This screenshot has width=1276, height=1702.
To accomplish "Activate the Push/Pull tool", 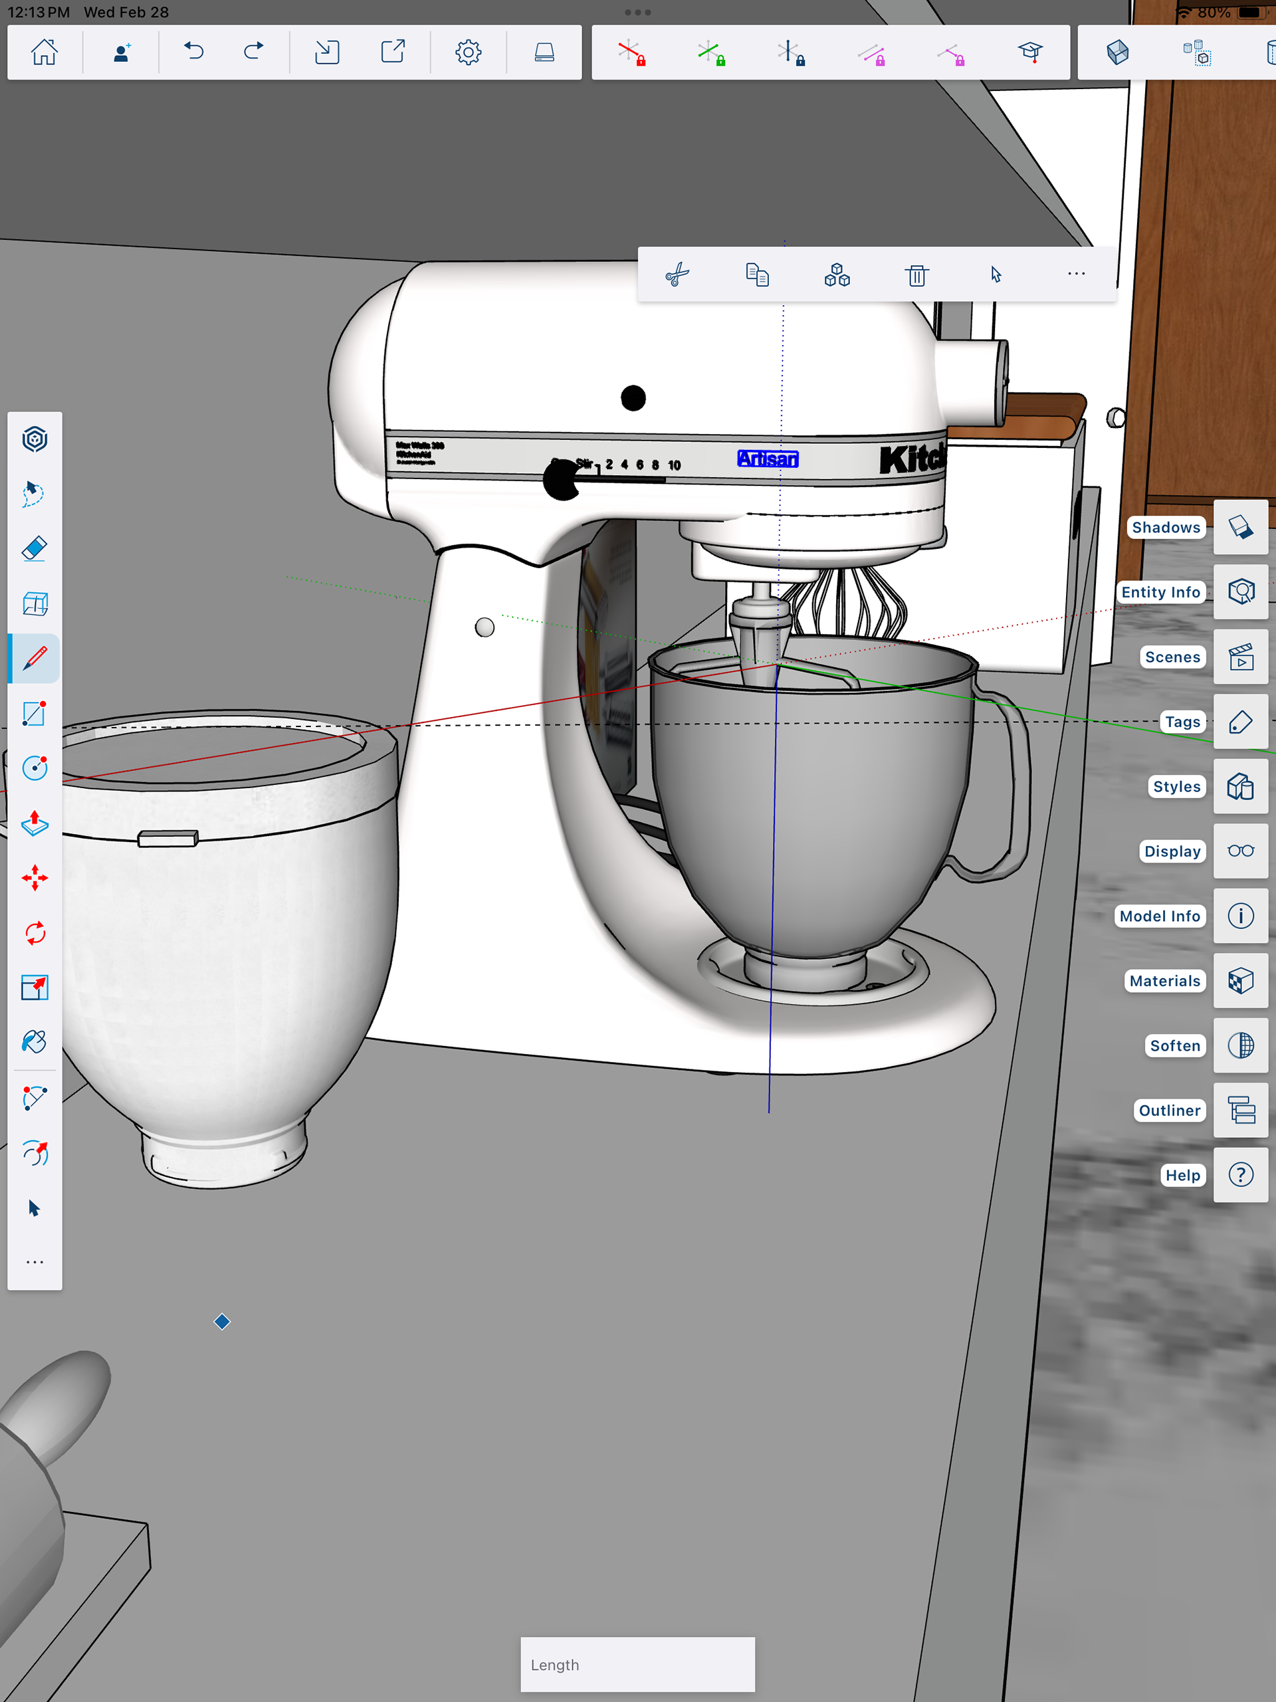I will [35, 823].
